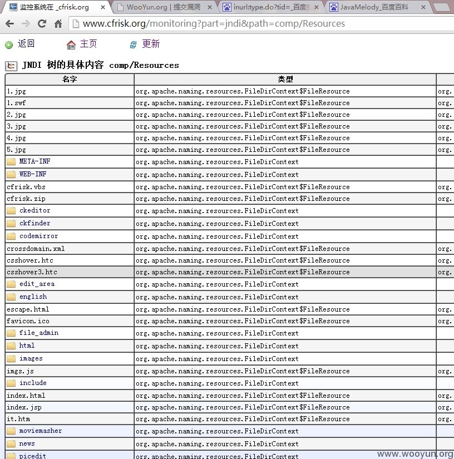Open the moviemasher directory link

pos(41,431)
